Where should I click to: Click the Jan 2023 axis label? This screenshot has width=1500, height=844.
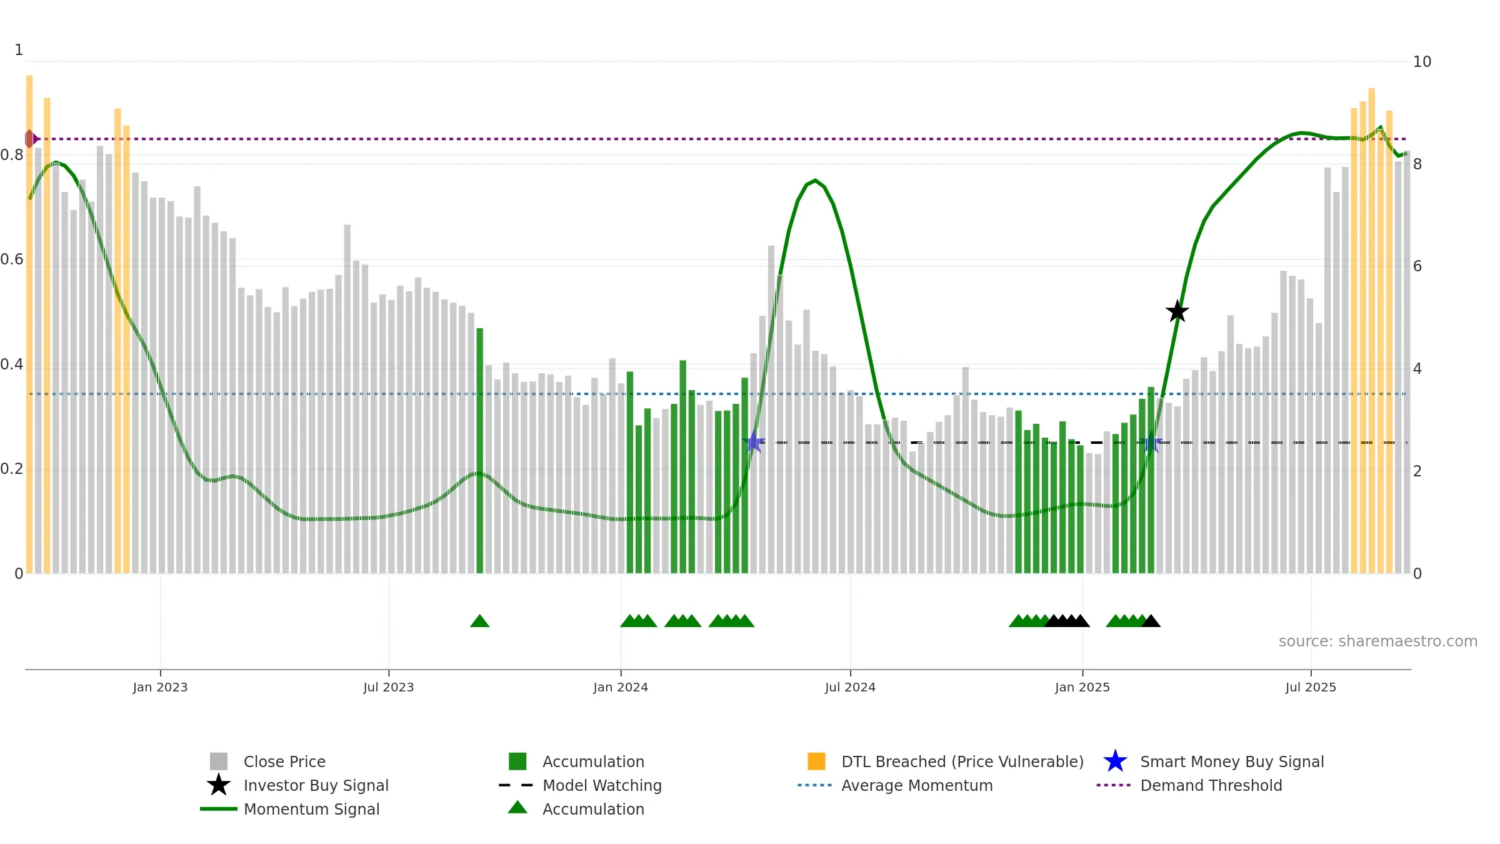[x=160, y=687]
